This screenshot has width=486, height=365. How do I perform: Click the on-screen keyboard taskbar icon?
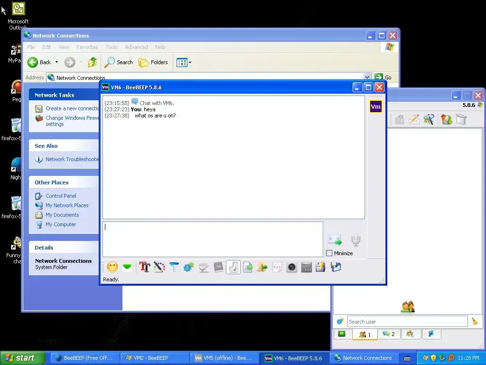[407, 358]
